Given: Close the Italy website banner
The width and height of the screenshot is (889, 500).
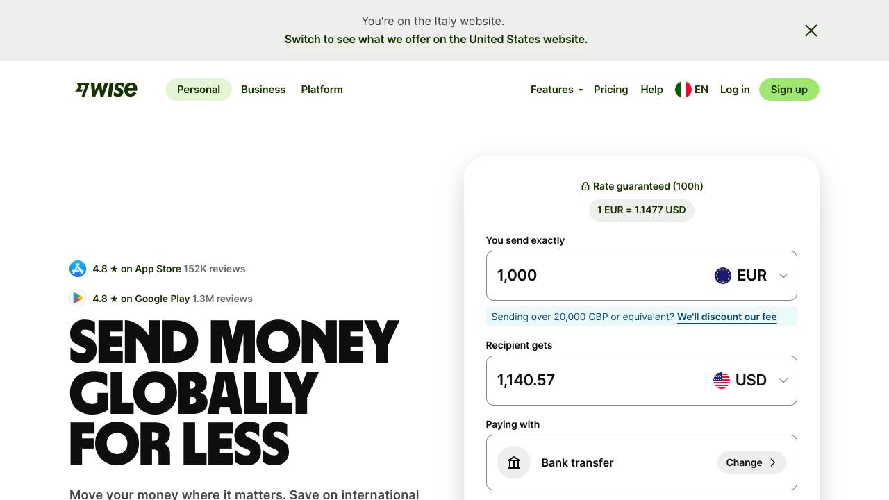Looking at the screenshot, I should pos(811,31).
